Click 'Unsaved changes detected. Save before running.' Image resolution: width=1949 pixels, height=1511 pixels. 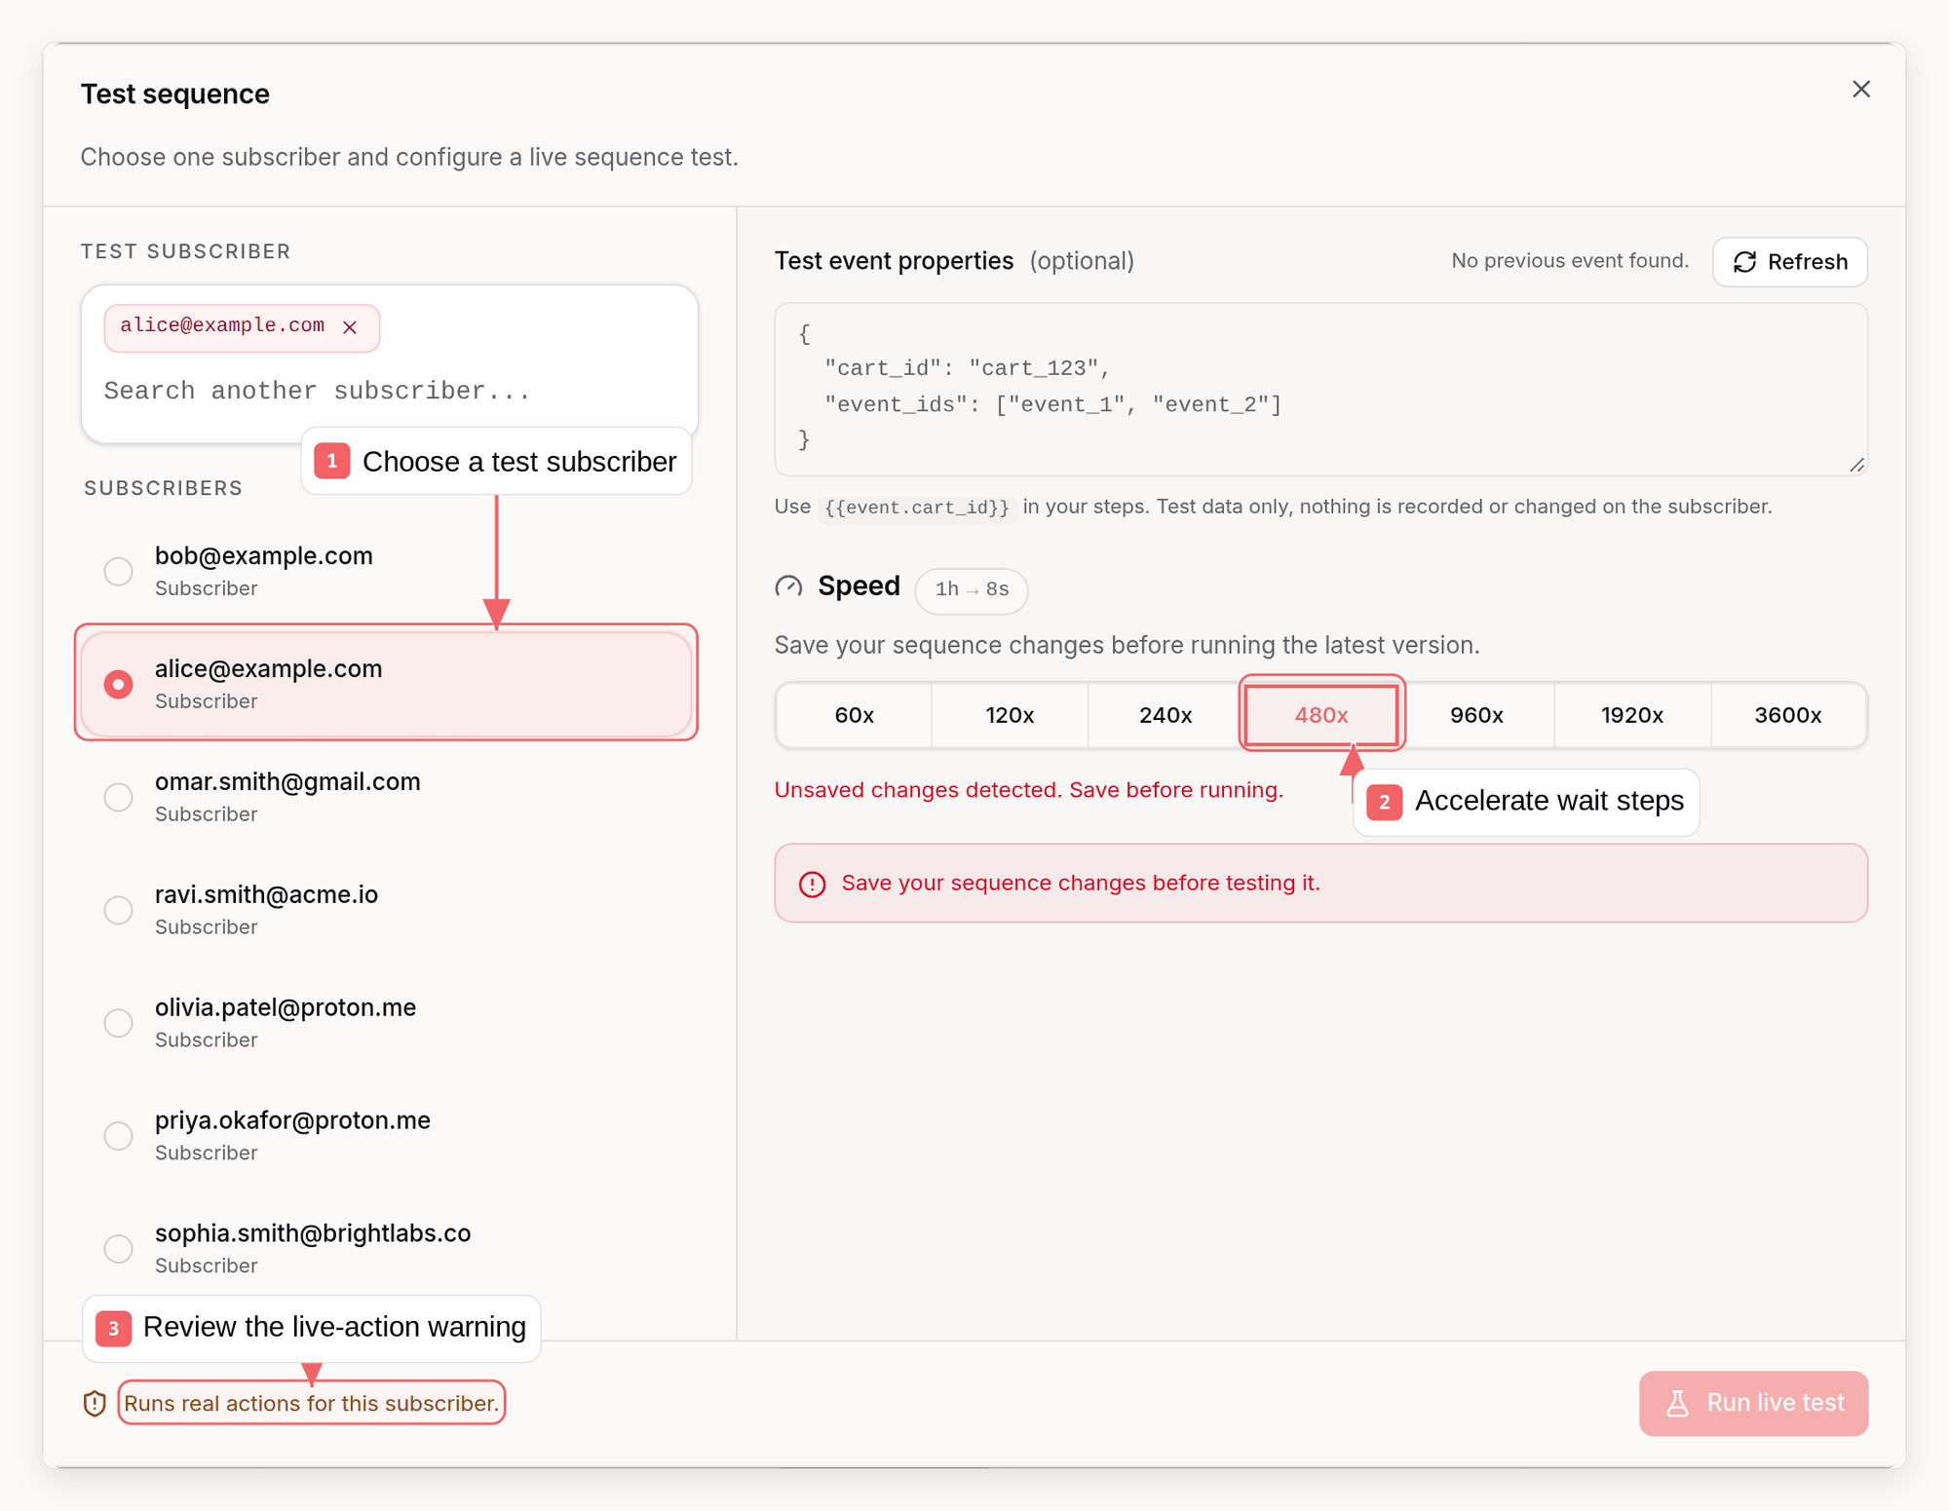point(1028,790)
